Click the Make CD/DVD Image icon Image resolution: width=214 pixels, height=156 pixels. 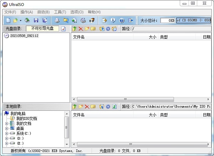[57, 21]
